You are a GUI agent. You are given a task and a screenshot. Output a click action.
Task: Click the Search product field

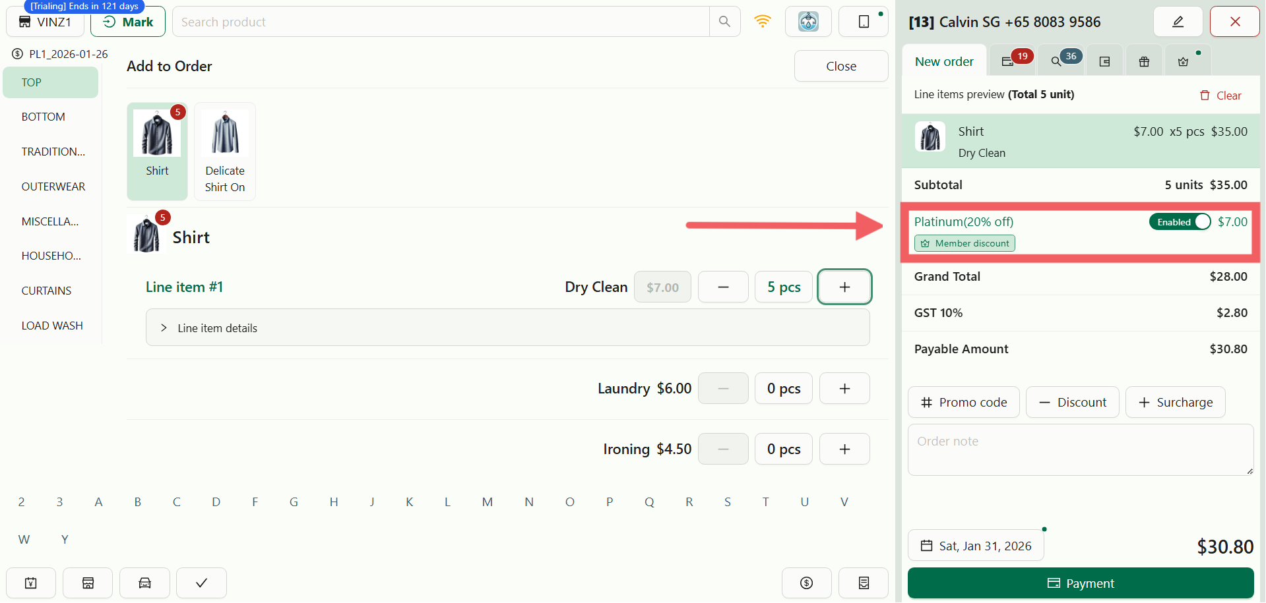click(x=441, y=22)
